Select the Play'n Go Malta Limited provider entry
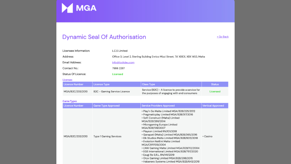Image resolution: width=291 pixels, height=164 pixels. coord(168,111)
